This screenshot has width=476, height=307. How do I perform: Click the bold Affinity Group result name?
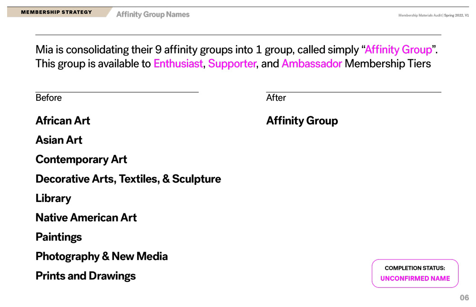[302, 121]
